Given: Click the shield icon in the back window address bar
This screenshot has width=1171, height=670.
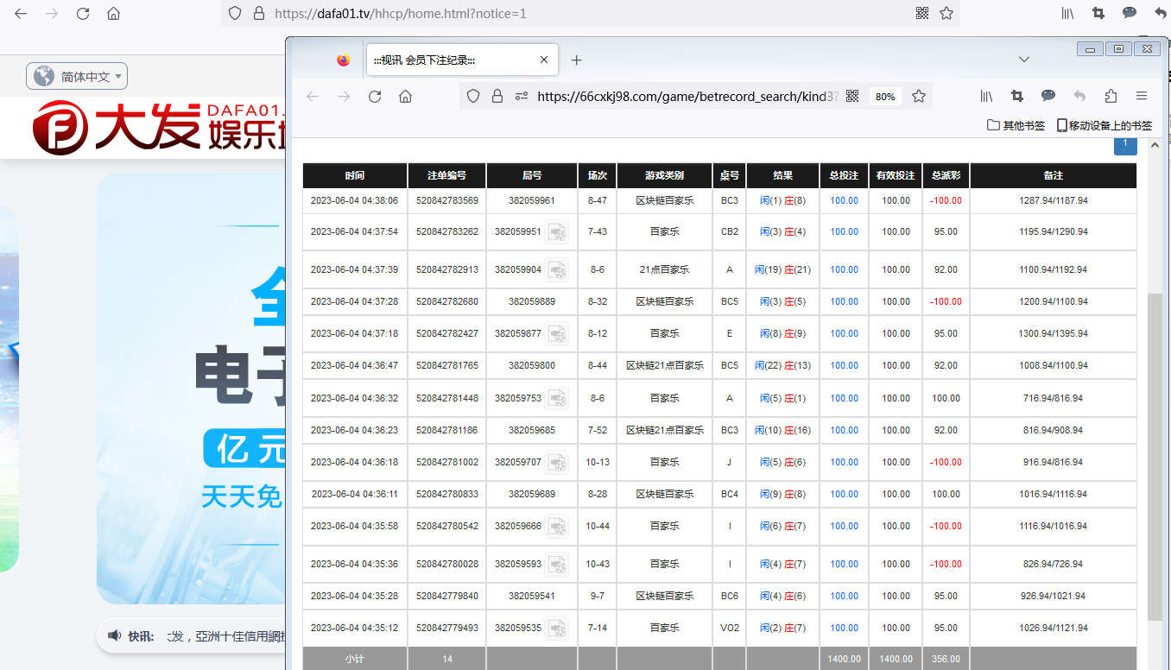Looking at the screenshot, I should click(x=234, y=14).
